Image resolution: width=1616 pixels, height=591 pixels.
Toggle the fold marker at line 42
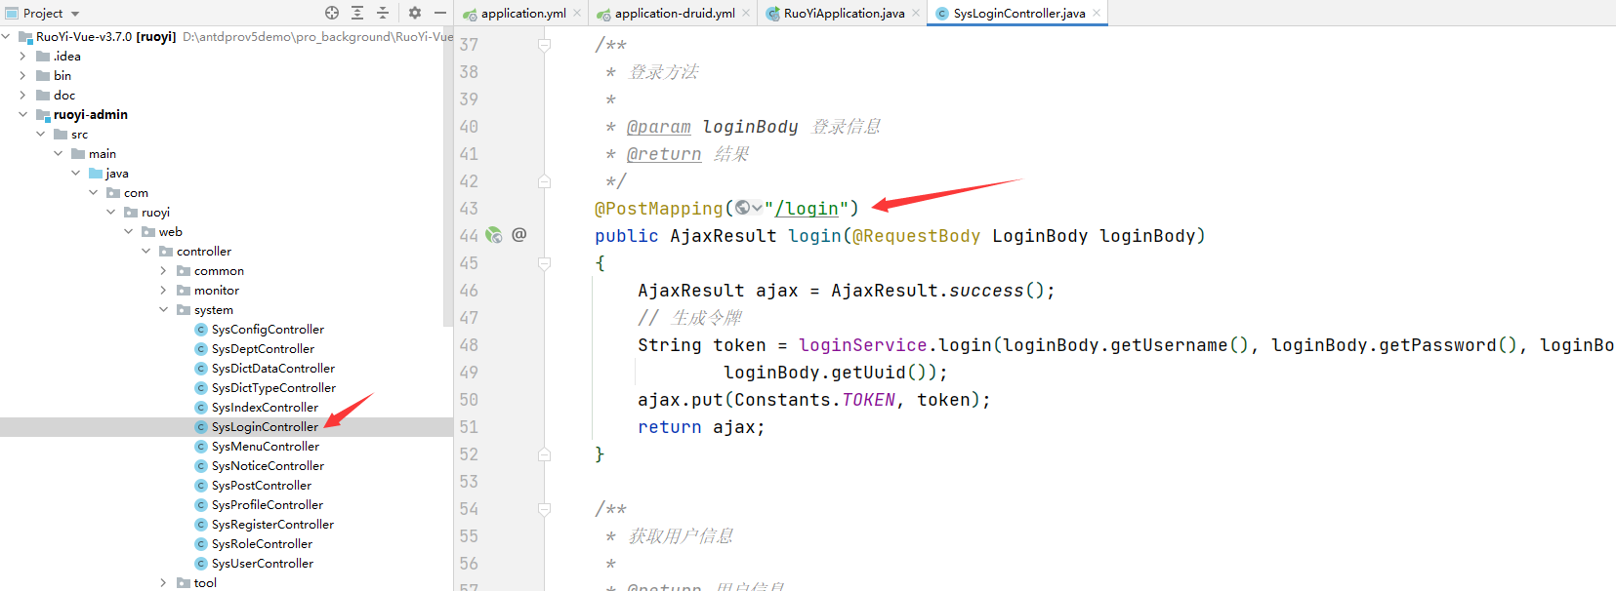[545, 181]
